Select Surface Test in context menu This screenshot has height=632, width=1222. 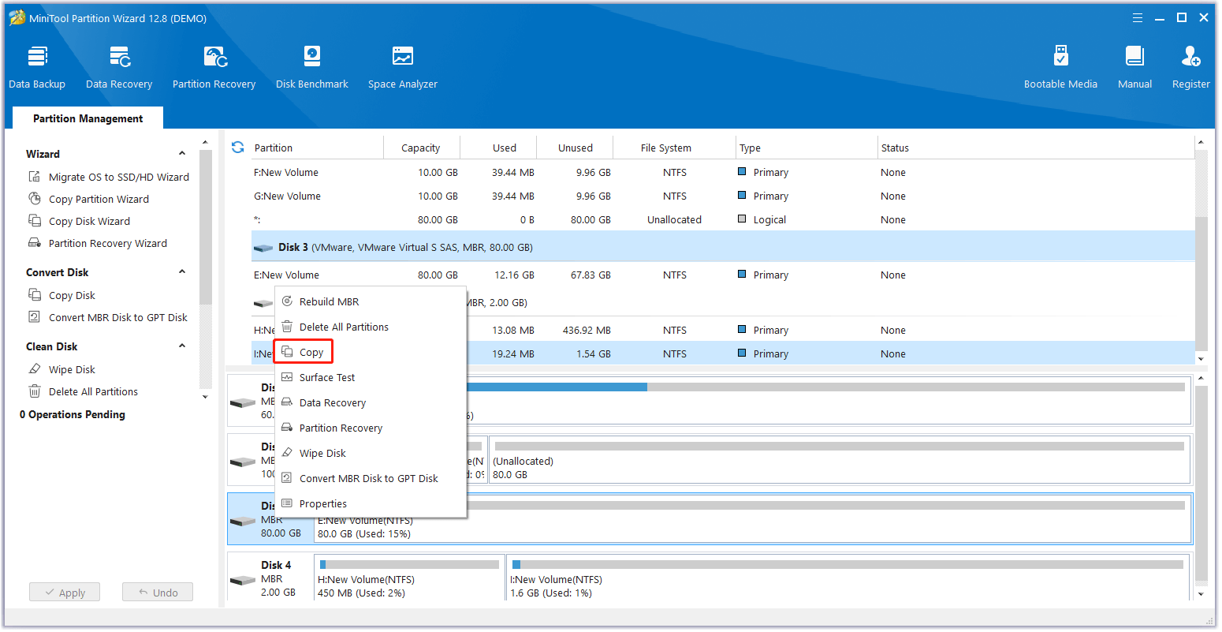(x=327, y=378)
